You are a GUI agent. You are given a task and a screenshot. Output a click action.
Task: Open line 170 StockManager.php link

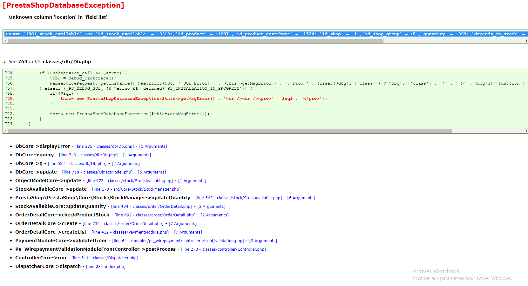pos(136,189)
